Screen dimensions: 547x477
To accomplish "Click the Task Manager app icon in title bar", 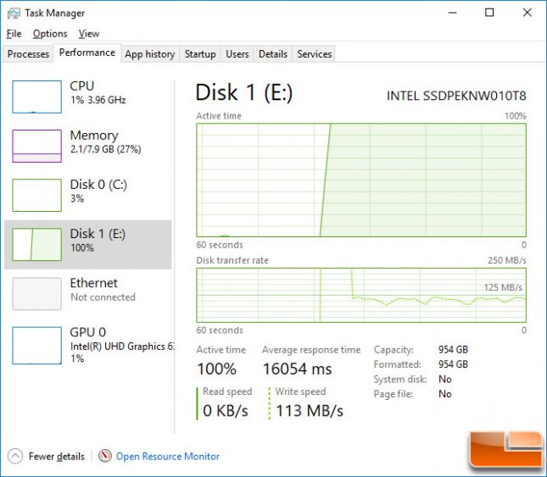I will [14, 14].
